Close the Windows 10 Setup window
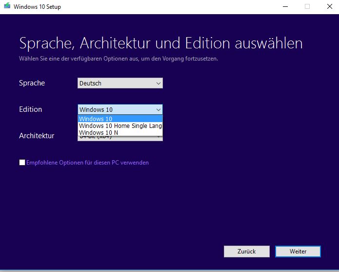The image size is (339, 272). click(x=329, y=6)
